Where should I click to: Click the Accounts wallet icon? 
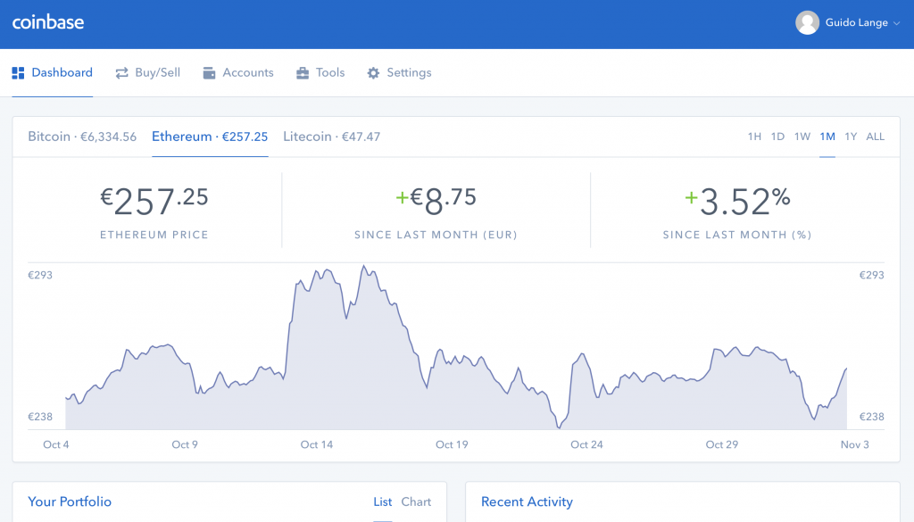(x=209, y=73)
